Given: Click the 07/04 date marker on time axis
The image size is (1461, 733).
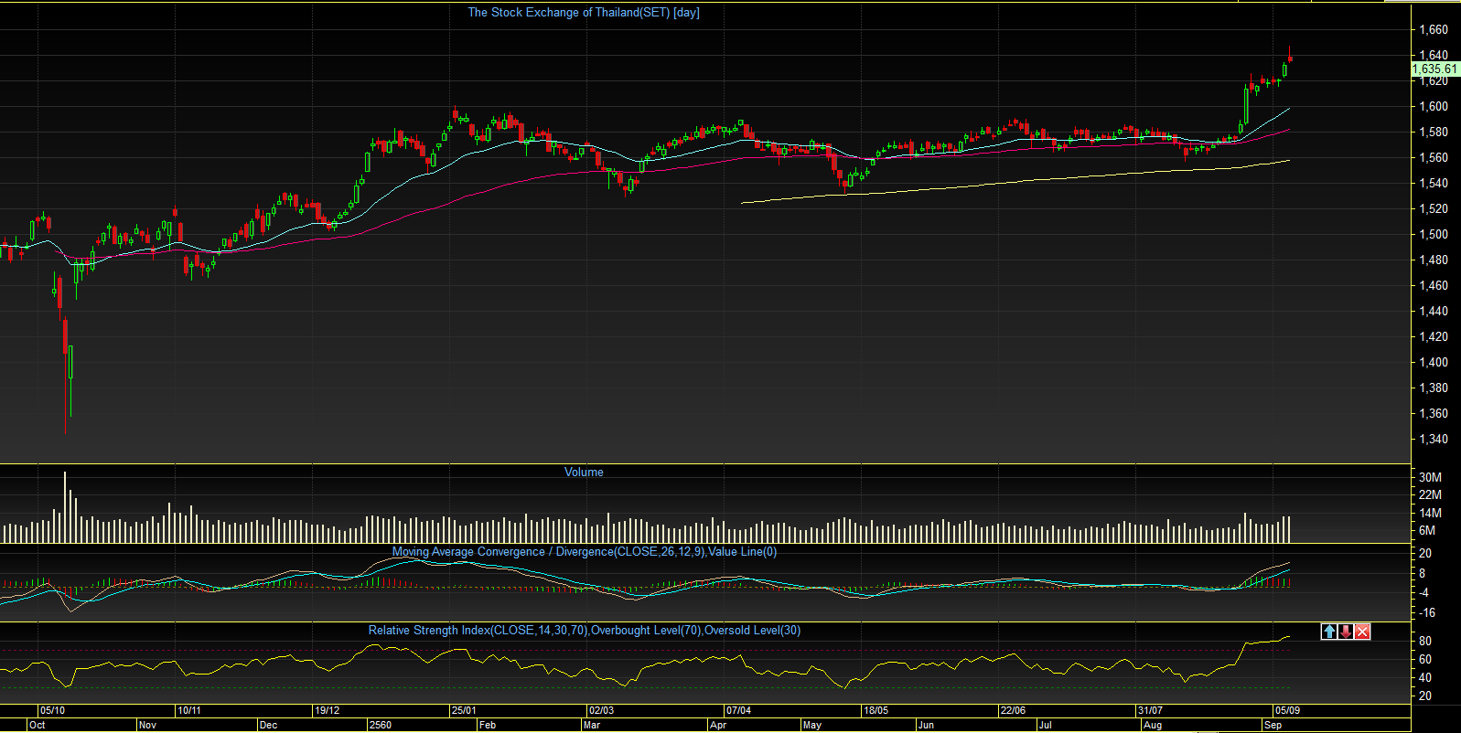Looking at the screenshot, I should (x=738, y=710).
